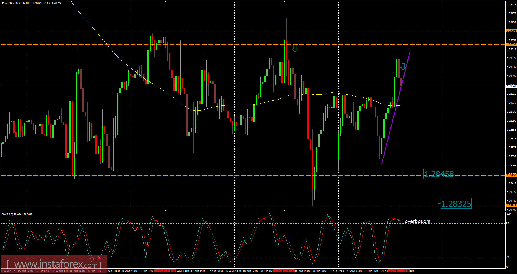Click the 1.28325 price annotation
The height and width of the screenshot is (274, 517).
point(456,204)
